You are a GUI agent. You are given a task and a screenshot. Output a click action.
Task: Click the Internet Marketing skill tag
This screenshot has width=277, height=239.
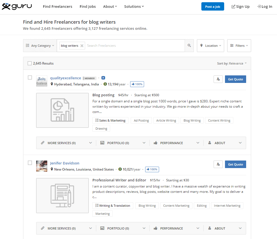click(227, 206)
